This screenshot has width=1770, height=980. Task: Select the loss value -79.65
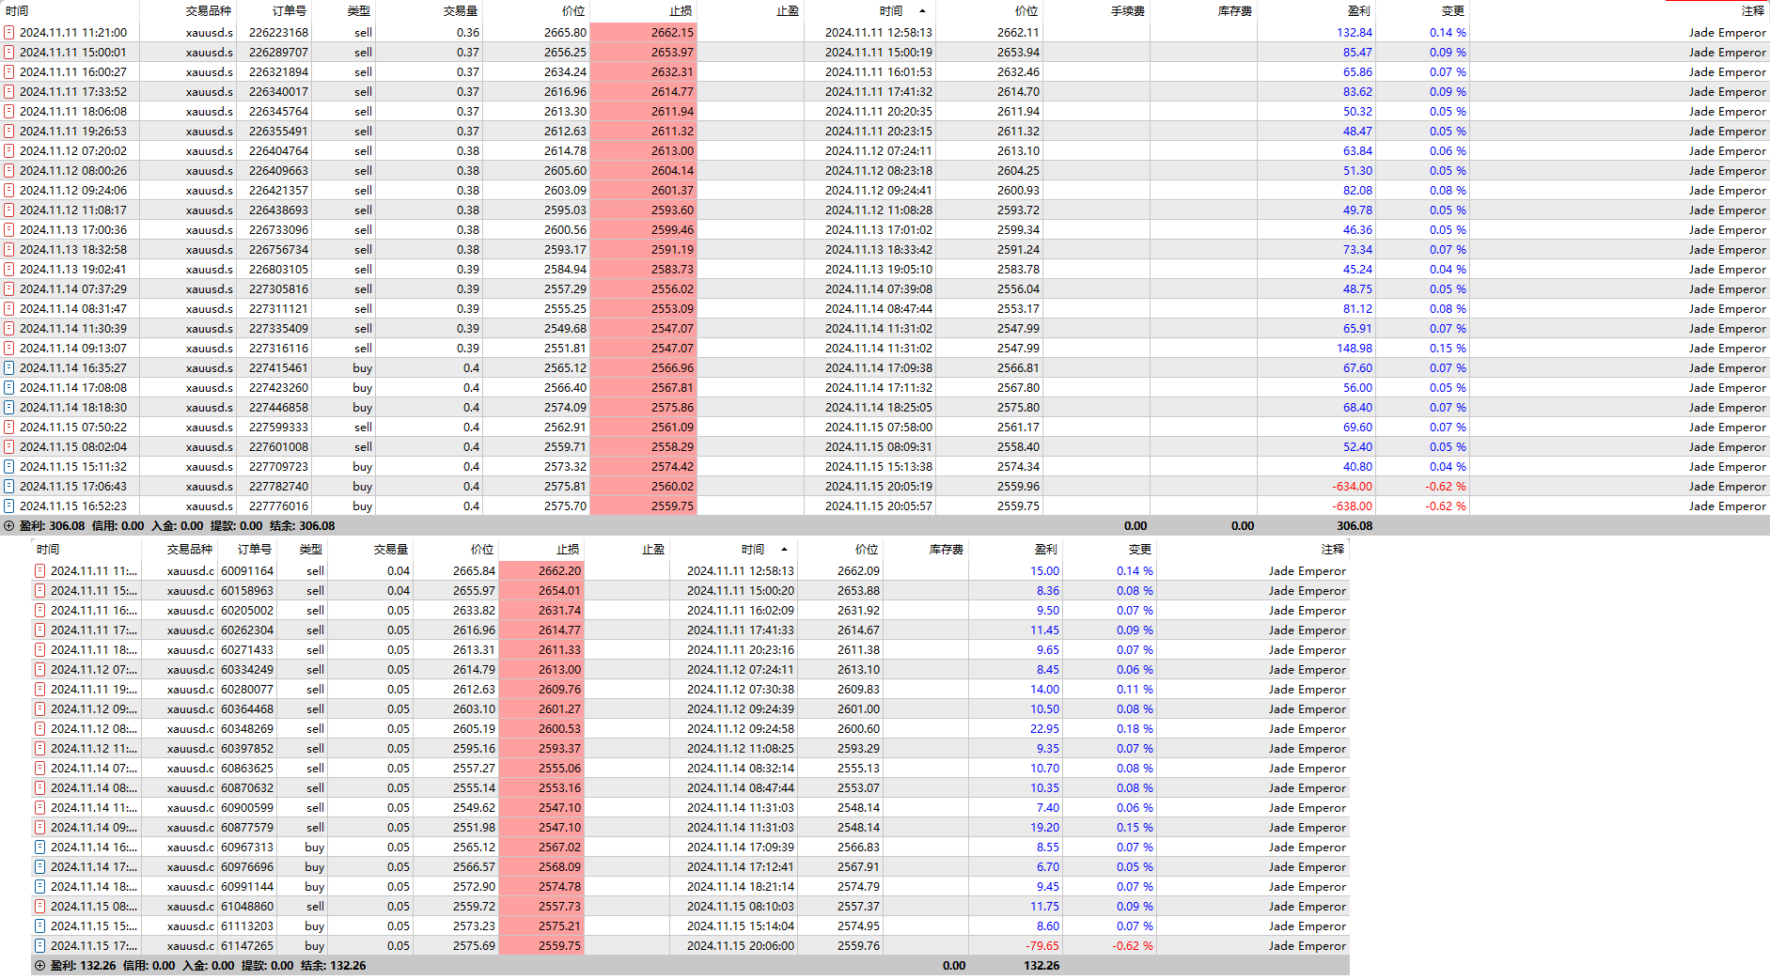click(1042, 945)
